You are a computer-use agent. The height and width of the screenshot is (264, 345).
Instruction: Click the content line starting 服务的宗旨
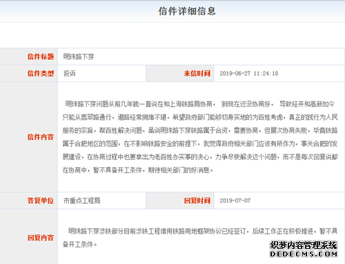200,130
